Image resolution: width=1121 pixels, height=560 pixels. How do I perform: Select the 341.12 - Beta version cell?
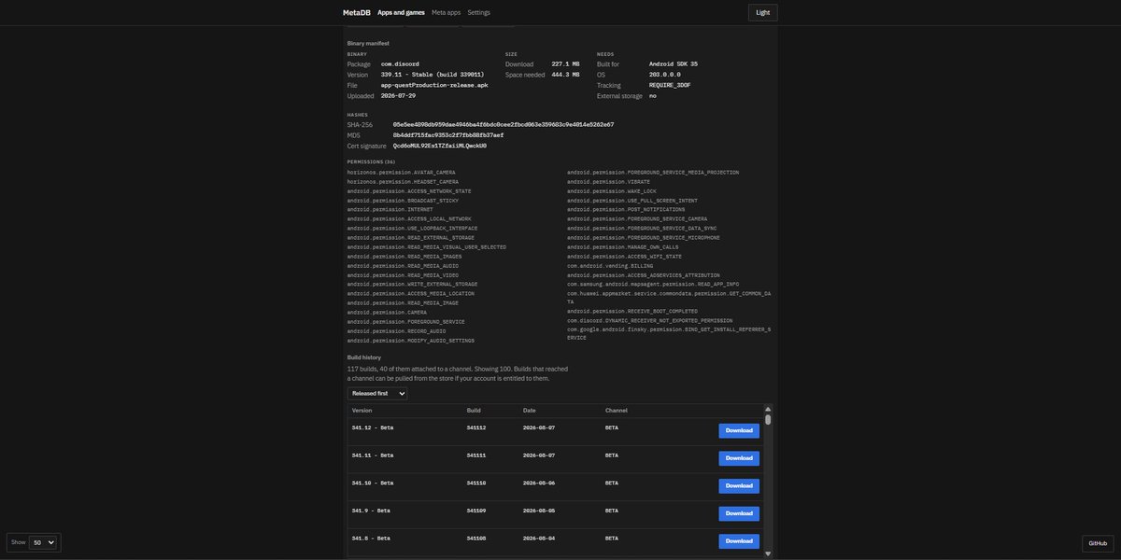(373, 427)
